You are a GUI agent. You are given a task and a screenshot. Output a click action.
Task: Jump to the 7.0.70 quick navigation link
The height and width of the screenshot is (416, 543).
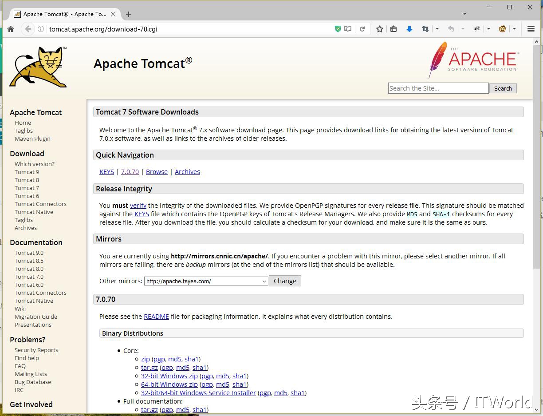(130, 172)
